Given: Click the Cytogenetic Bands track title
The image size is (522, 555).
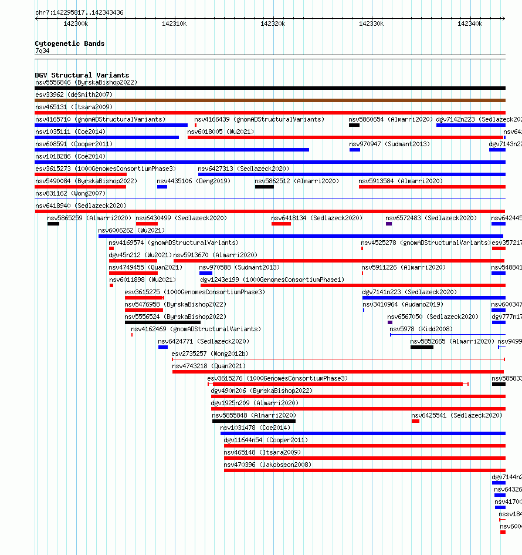Looking at the screenshot, I should pos(70,43).
